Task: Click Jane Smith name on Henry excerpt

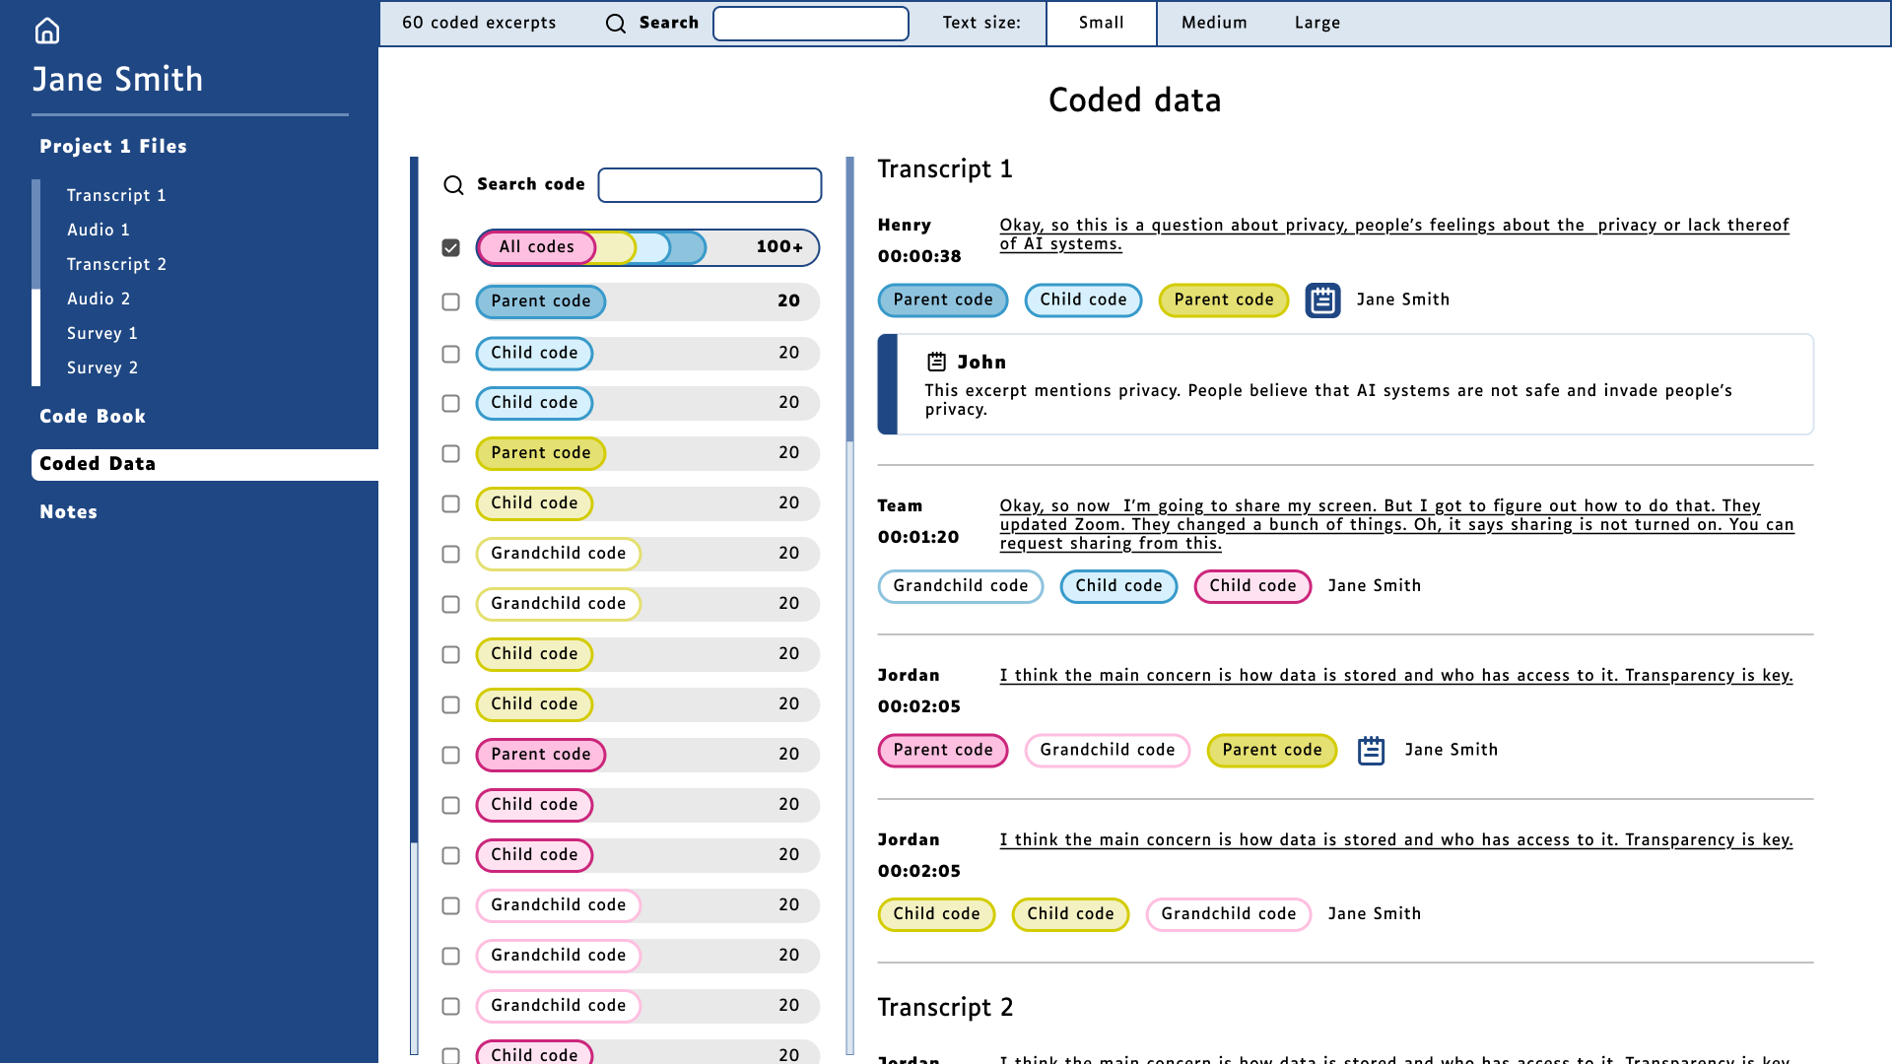Action: pyautogui.click(x=1402, y=299)
